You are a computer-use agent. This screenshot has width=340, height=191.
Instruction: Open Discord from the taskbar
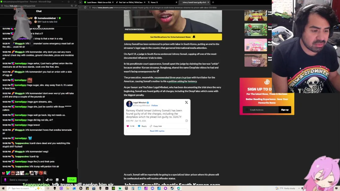tap(152, 188)
